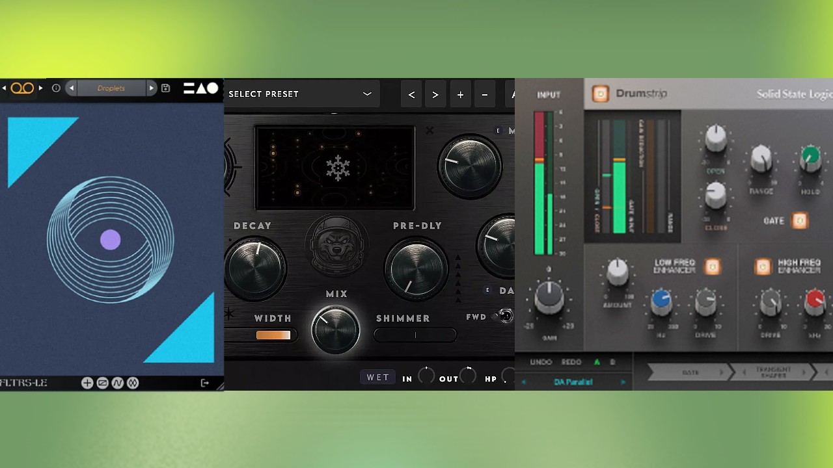Screen dimensions: 833x468
Task: Adjust the glowing MIX knob
Action: [336, 330]
